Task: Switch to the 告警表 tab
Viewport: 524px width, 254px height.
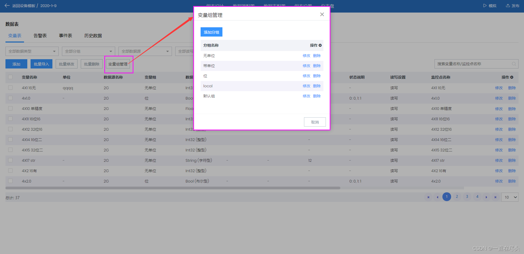Action: coord(40,36)
